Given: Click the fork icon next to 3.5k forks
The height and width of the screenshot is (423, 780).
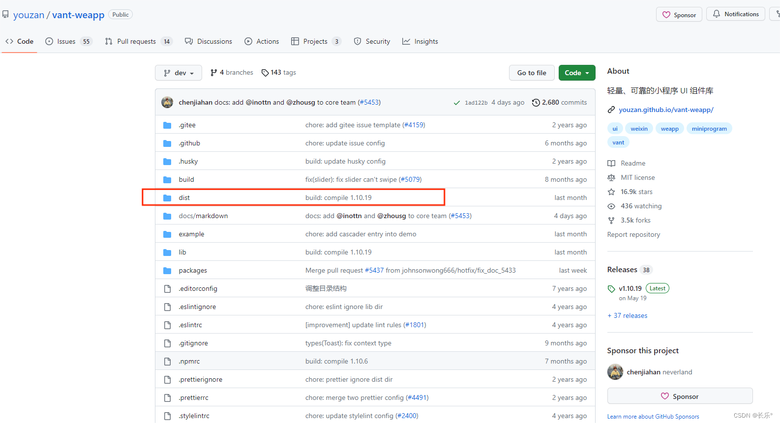Looking at the screenshot, I should [x=611, y=221].
